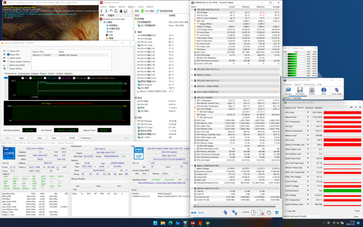Switch to Cooling Fans tab
Viewport: 363px width, 227px height.
pyautogui.click(x=24, y=74)
